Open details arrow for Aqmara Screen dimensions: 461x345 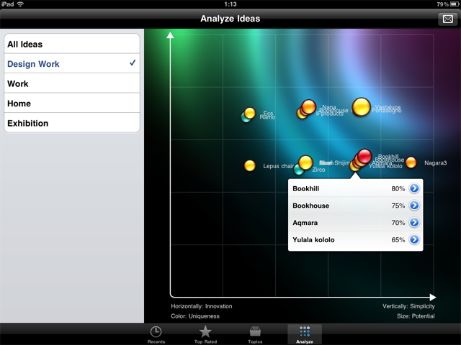[414, 223]
